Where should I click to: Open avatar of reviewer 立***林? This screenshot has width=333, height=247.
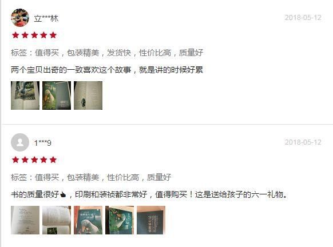click(x=20, y=18)
